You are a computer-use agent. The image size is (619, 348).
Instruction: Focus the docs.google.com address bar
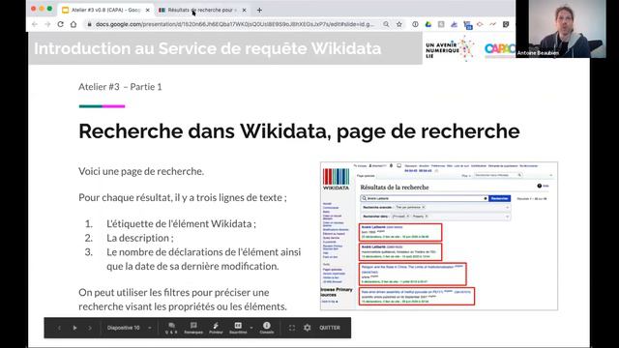[235, 24]
